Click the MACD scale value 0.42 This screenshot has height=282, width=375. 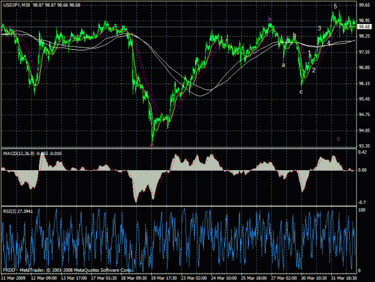[362, 152]
